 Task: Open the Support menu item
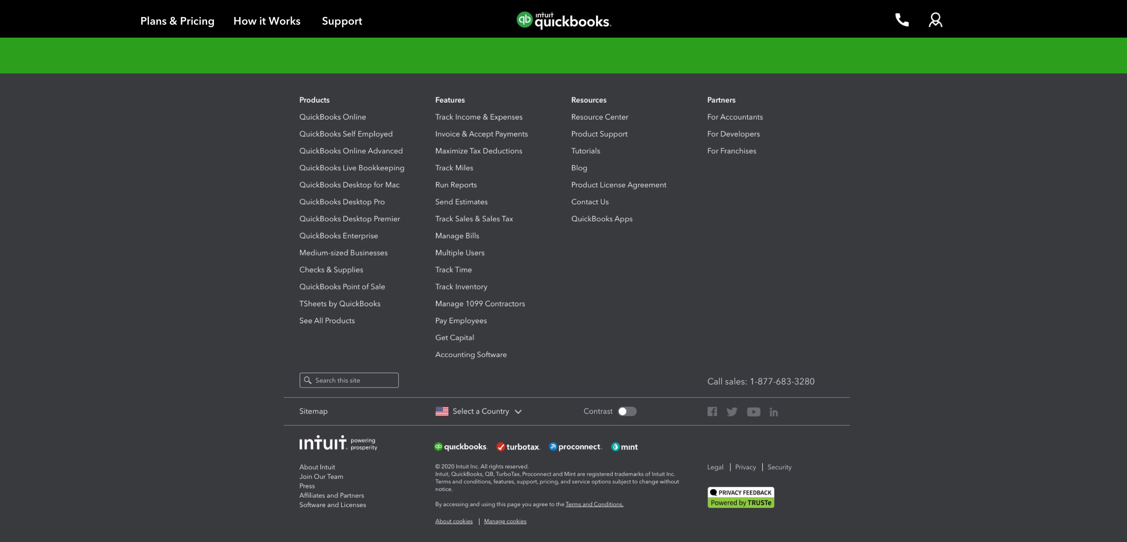click(x=342, y=21)
